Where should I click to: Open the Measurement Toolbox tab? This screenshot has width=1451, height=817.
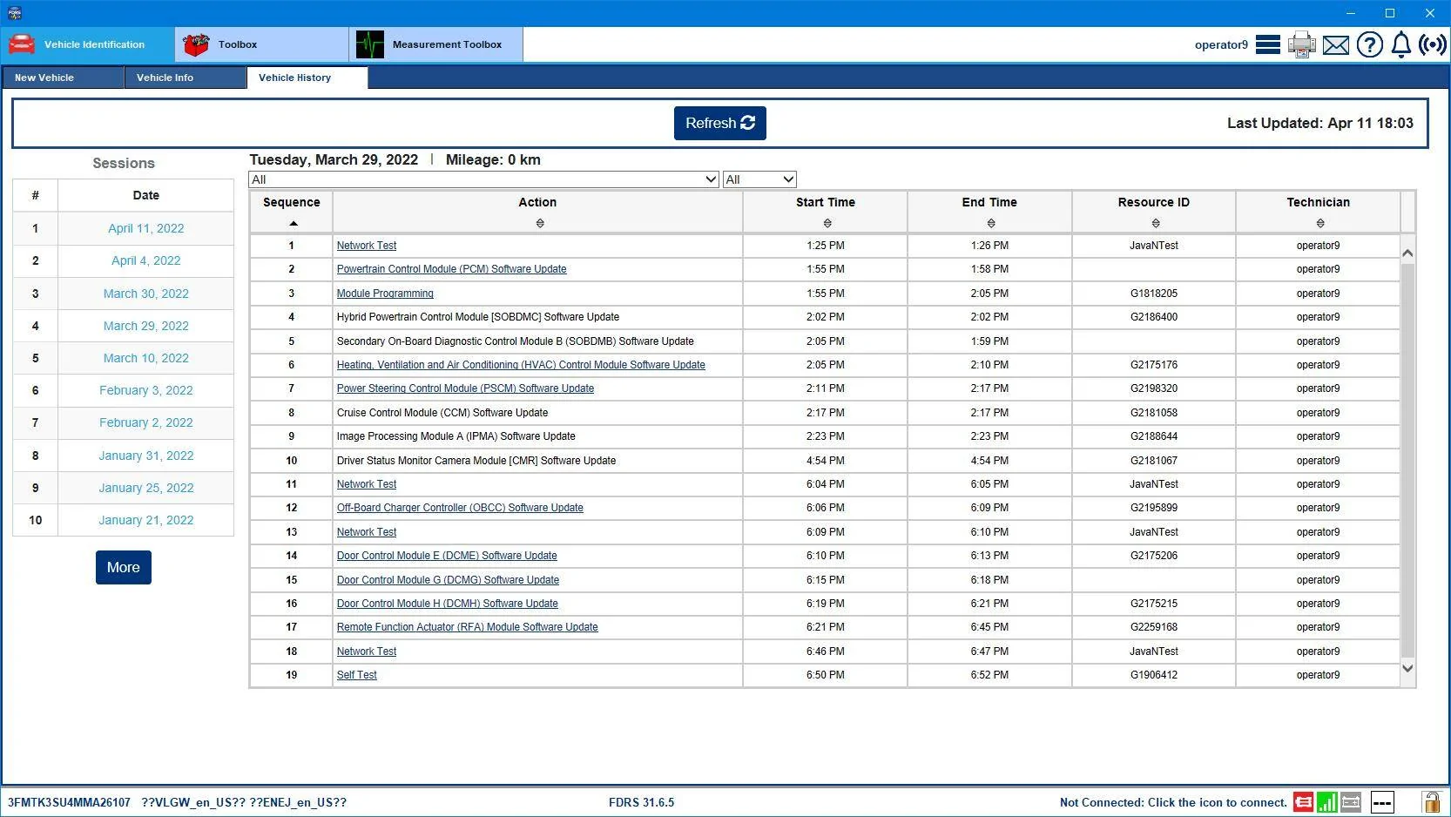click(x=436, y=44)
